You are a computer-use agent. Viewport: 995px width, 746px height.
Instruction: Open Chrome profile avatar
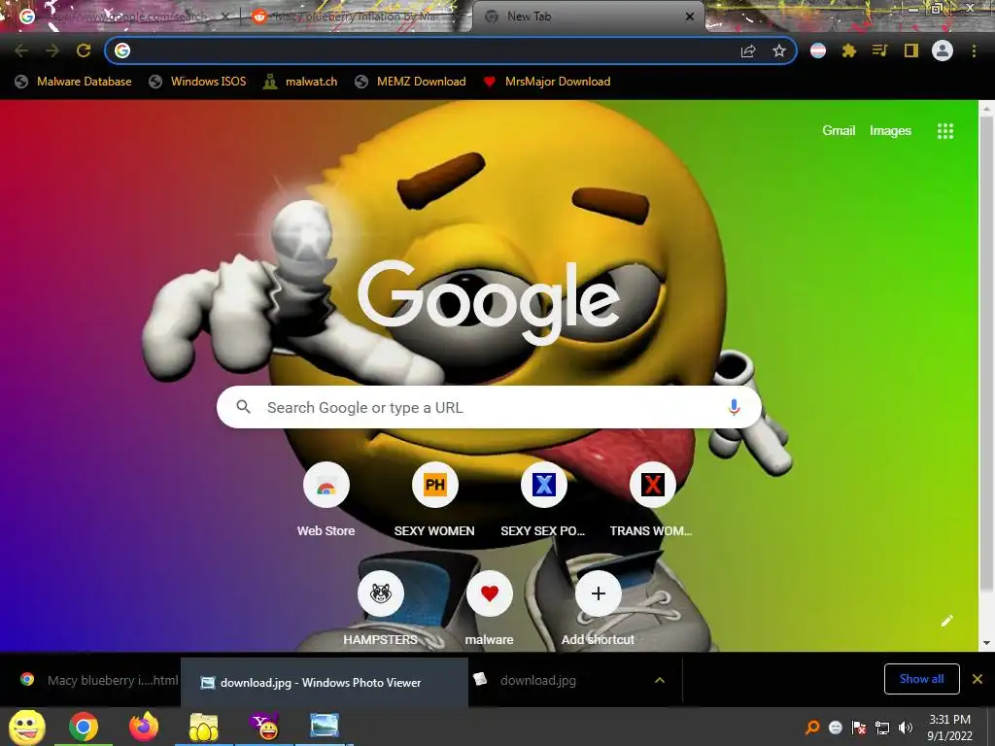click(943, 51)
